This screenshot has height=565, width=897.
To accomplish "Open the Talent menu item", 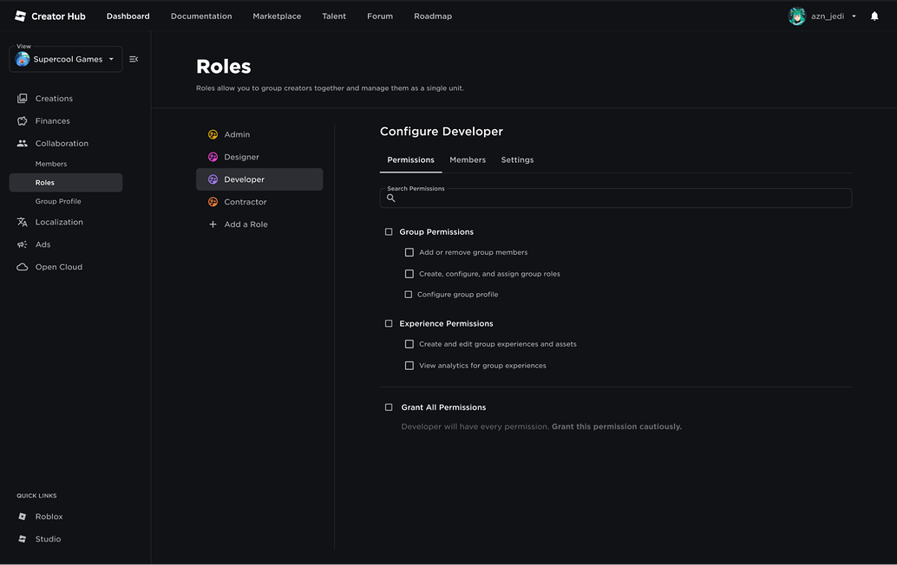I will [334, 16].
